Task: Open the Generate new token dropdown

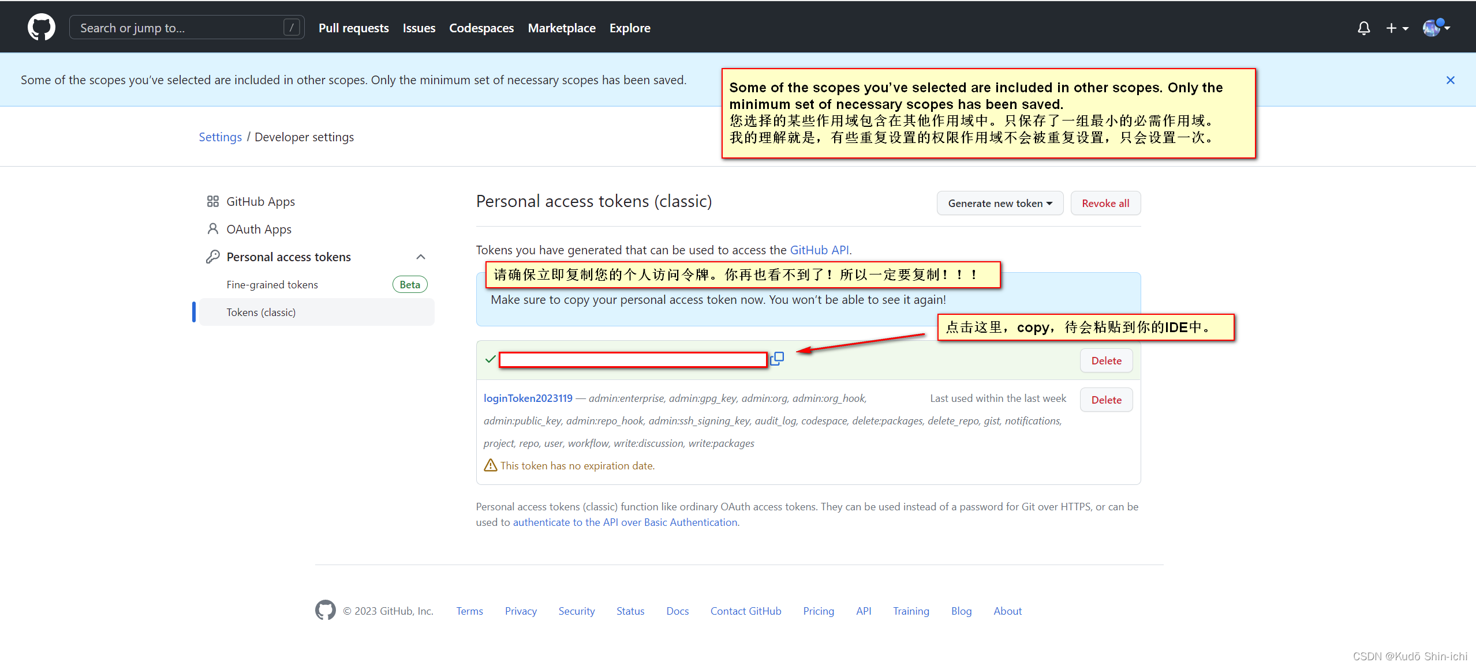Action: click(1000, 203)
